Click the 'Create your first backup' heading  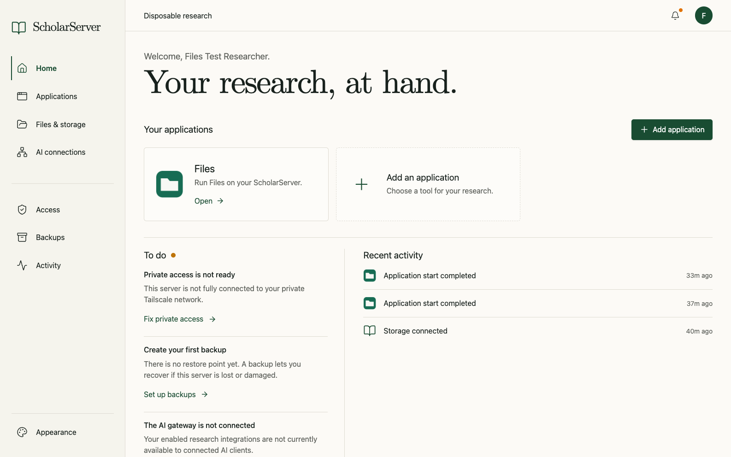pos(185,350)
